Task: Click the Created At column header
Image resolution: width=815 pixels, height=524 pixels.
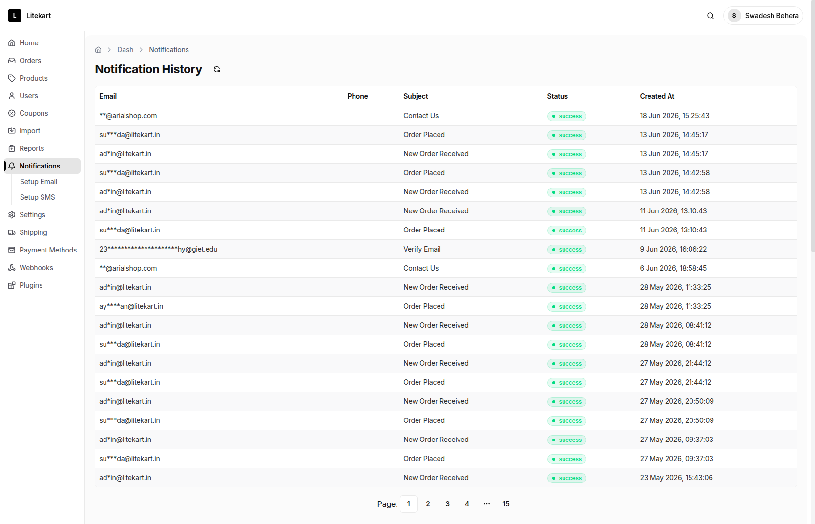Action: (657, 96)
